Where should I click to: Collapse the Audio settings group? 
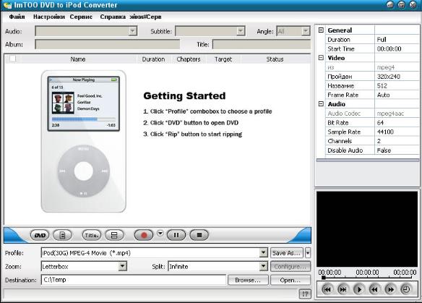click(x=321, y=103)
